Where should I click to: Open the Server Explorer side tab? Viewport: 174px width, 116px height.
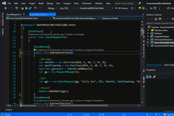pos(3,19)
